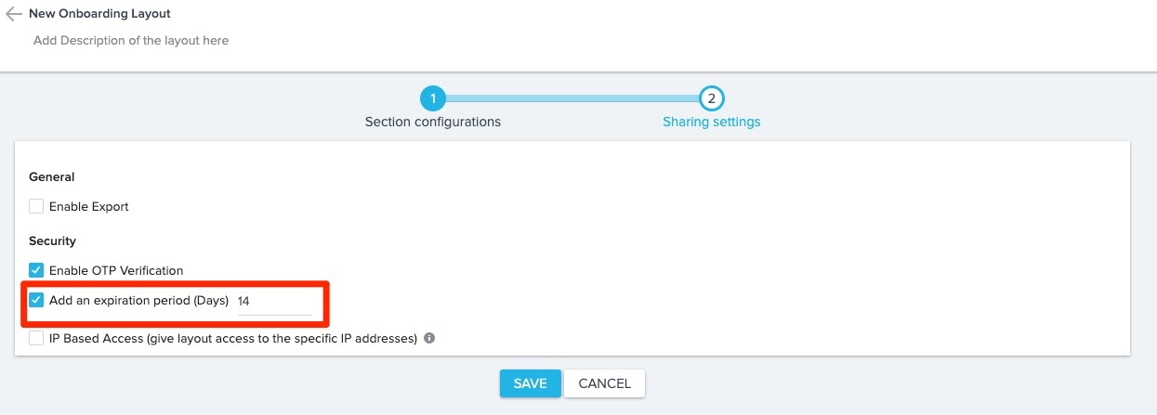This screenshot has height=415, width=1157.
Task: Click the progress line between steps
Action: point(572,97)
